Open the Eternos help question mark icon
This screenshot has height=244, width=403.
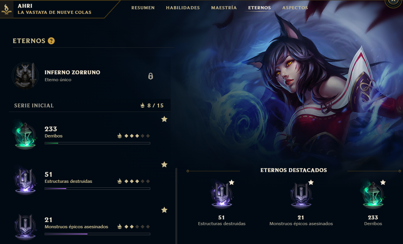(51, 41)
